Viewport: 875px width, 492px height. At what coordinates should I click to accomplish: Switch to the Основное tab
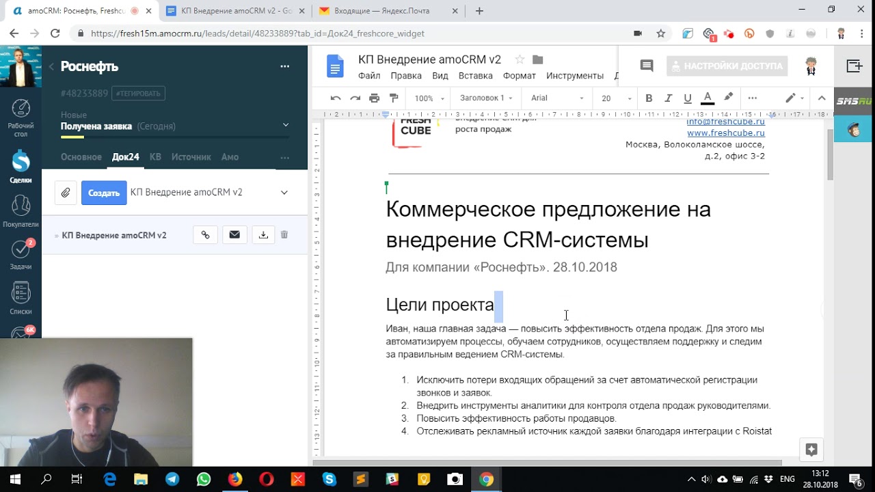tap(81, 156)
